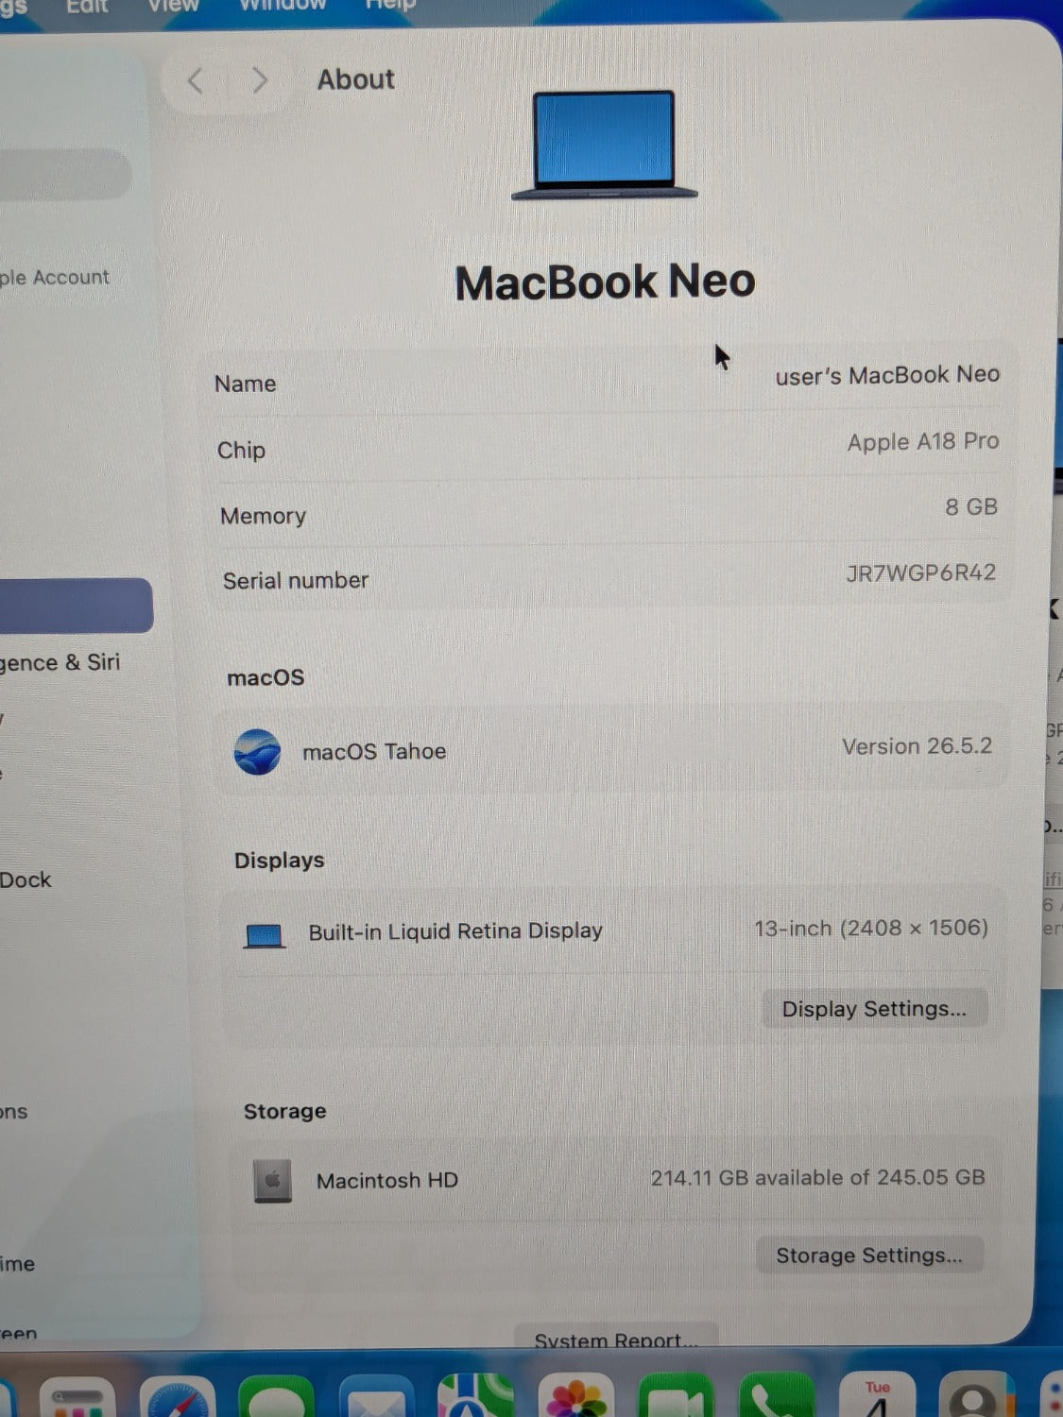Click the 13-inch (2408 × 1506) text

point(871,929)
